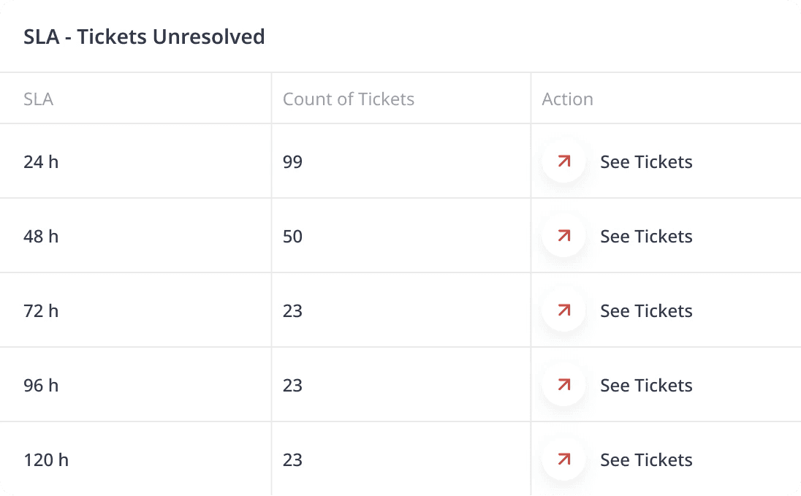Click the arrow icon in the 96 h row
801x496 pixels.
pyautogui.click(x=563, y=385)
